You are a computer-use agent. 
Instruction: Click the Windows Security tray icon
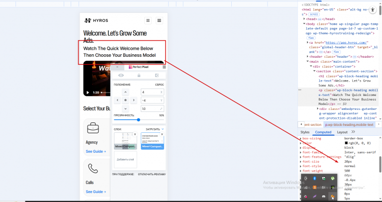pyautogui.click(x=323, y=178)
